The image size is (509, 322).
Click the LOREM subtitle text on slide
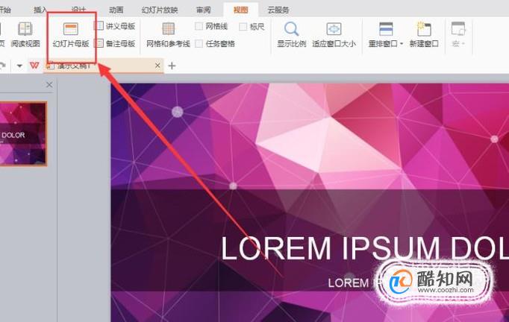(x=348, y=283)
